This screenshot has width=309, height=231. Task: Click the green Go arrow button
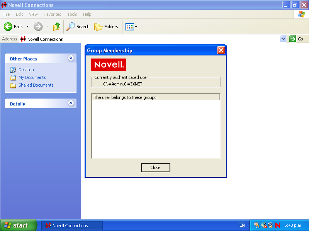point(293,39)
